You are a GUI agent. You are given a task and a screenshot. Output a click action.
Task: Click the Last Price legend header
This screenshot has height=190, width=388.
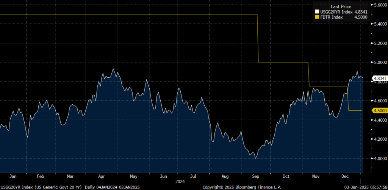tap(341, 7)
